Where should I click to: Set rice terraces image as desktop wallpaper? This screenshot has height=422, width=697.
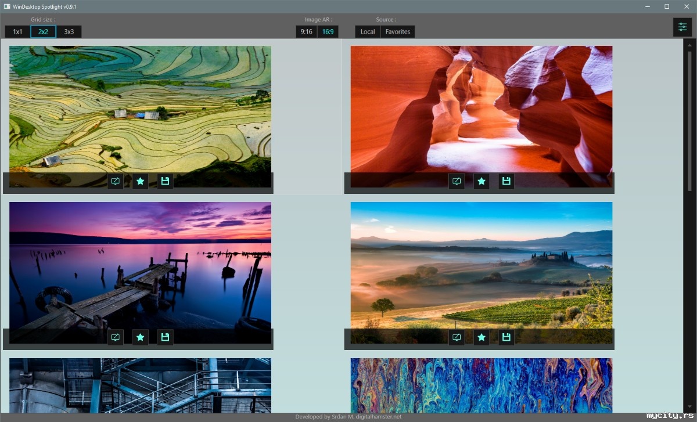click(116, 182)
